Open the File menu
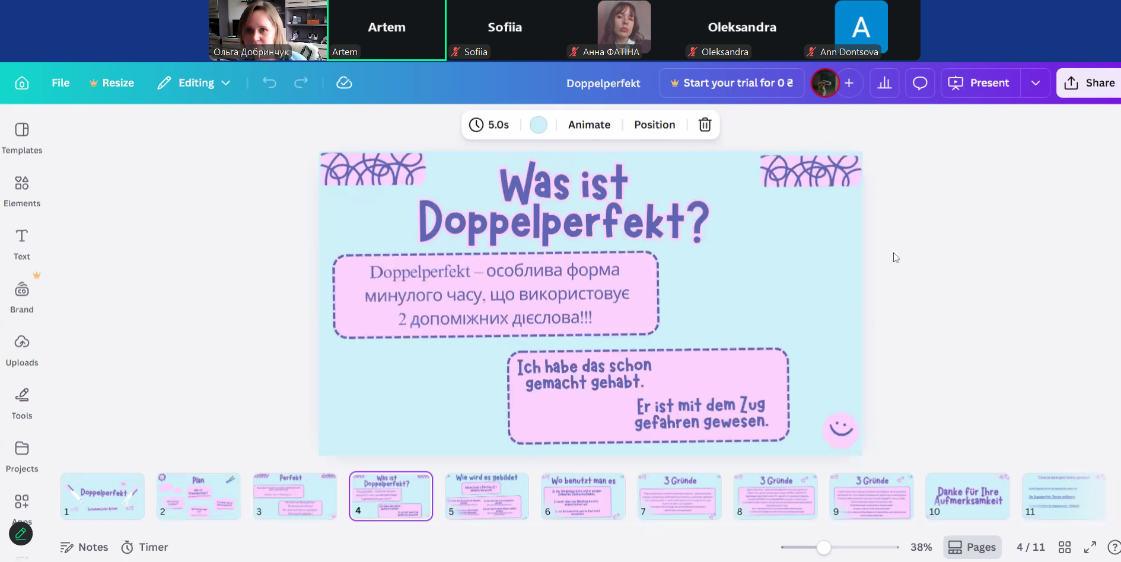 [60, 83]
